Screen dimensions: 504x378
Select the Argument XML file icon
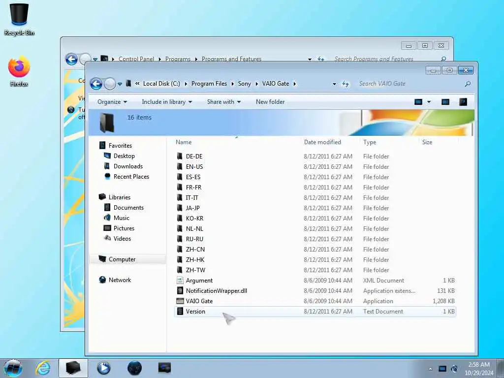(x=180, y=280)
